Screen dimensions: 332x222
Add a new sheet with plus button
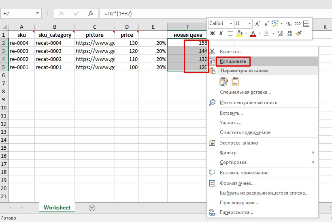click(x=92, y=208)
